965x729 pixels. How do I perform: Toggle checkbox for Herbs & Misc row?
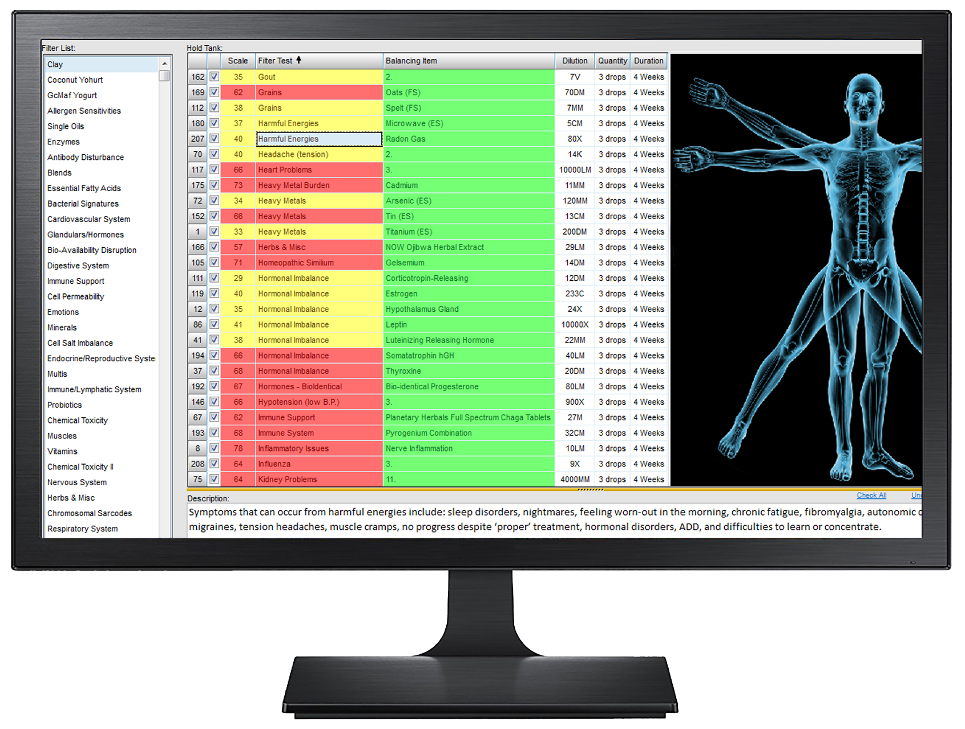click(214, 247)
